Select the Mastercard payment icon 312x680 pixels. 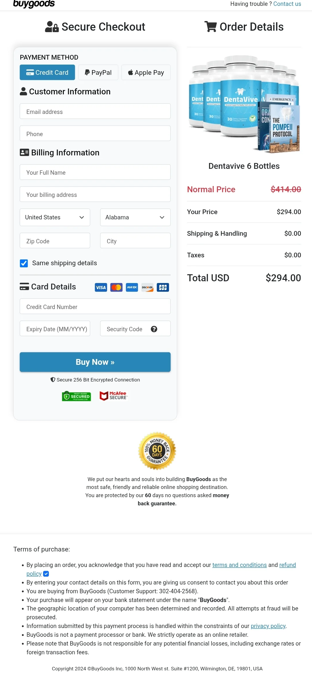116,287
